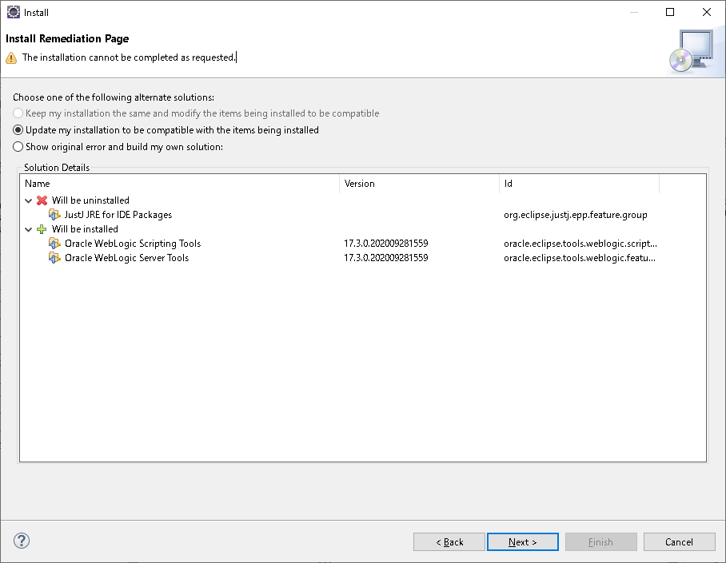Click the help question mark icon
726x563 pixels.
22,541
